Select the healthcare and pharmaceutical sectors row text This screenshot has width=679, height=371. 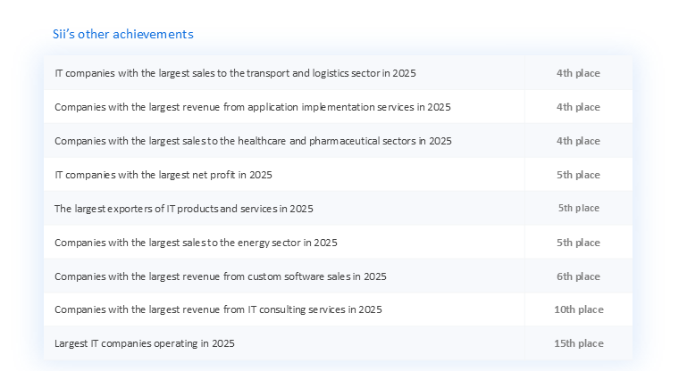253,141
